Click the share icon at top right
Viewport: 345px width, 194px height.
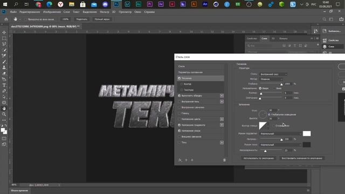coord(341,19)
